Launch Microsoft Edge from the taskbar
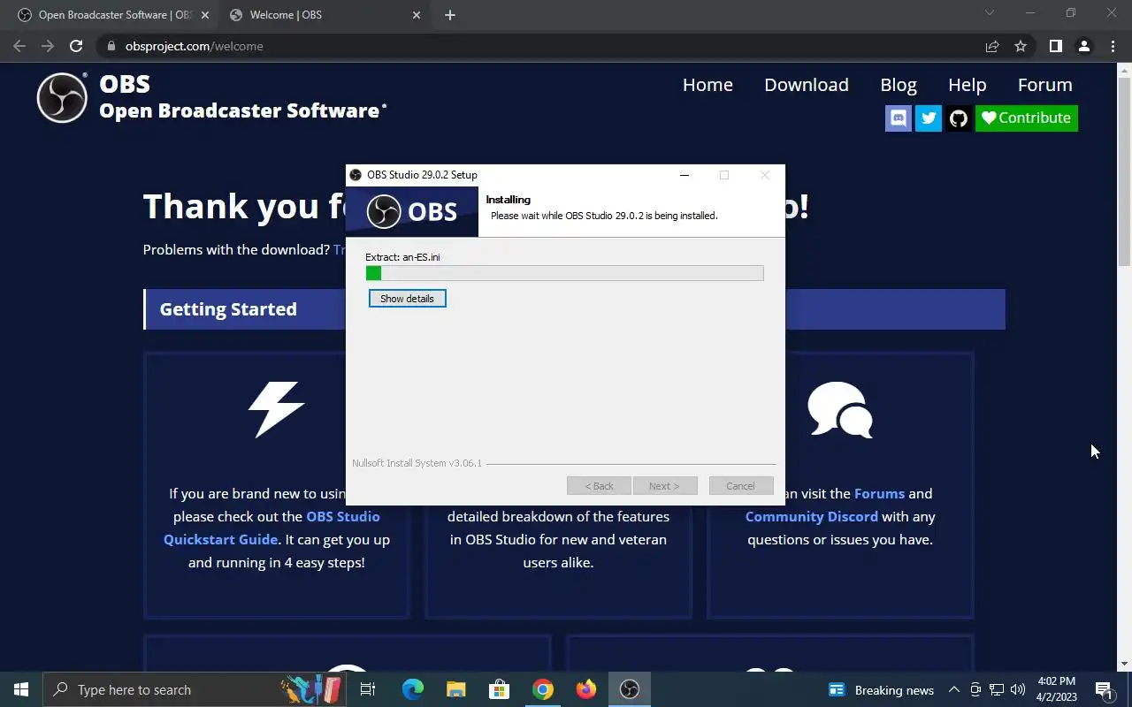This screenshot has height=707, width=1132. click(x=412, y=689)
